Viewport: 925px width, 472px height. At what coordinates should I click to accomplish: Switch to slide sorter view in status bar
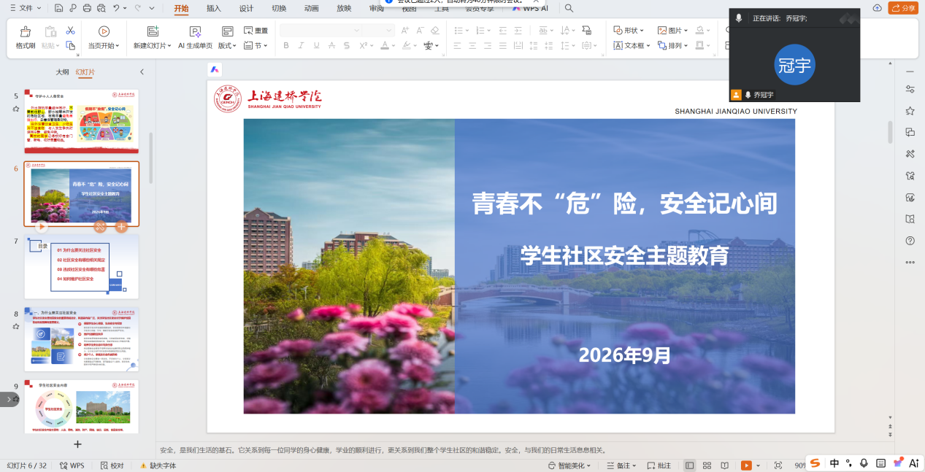coord(707,465)
